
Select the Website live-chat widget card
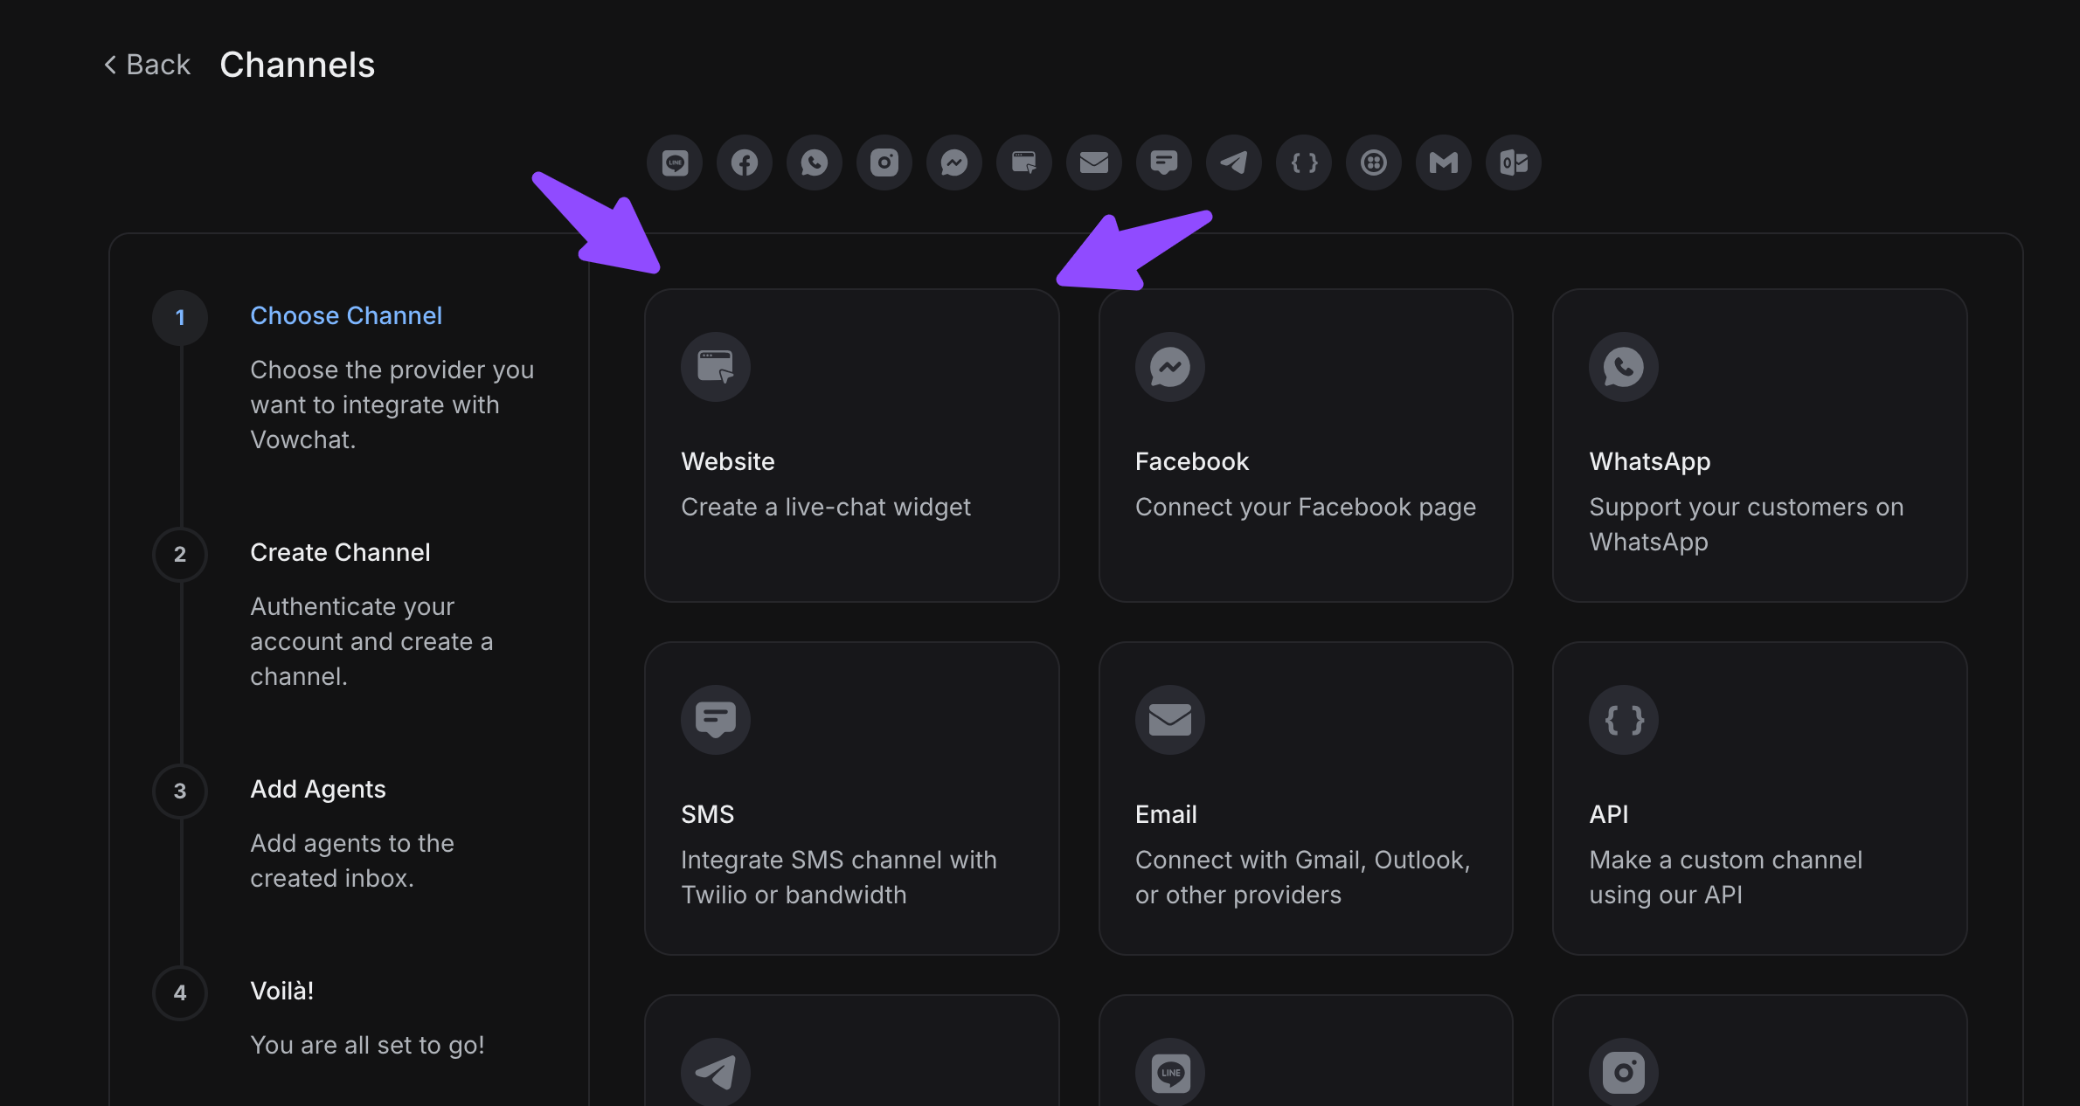click(x=851, y=446)
